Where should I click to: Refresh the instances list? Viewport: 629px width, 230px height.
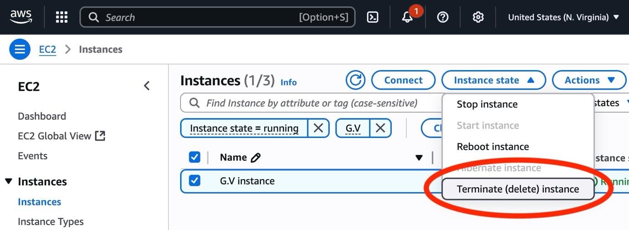pyautogui.click(x=355, y=80)
